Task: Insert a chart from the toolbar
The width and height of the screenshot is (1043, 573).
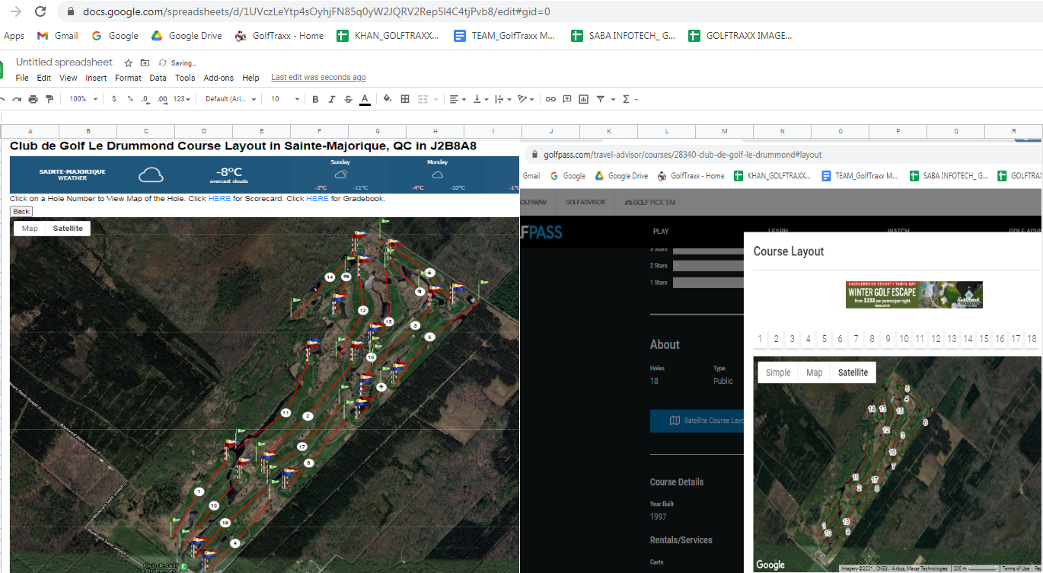Action: (584, 99)
